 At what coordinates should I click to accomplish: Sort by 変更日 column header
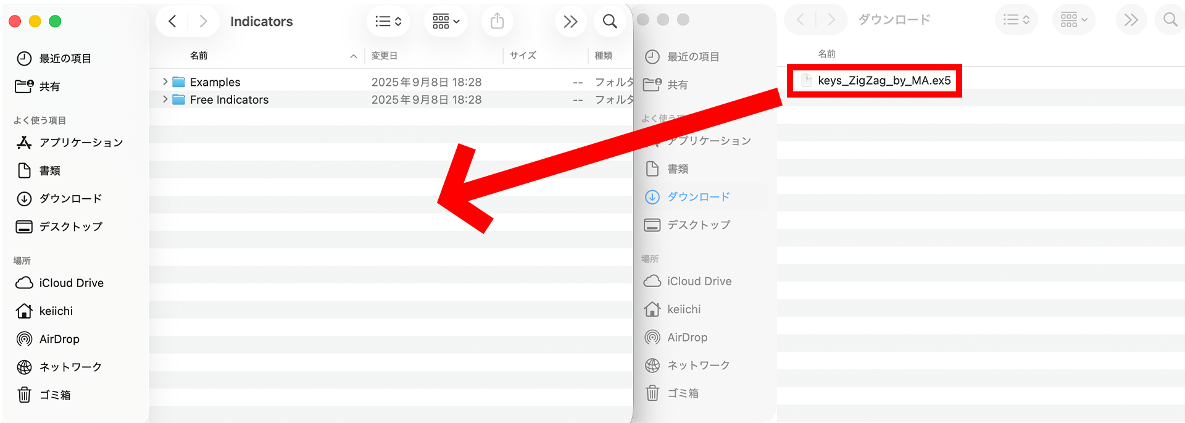[x=384, y=56]
